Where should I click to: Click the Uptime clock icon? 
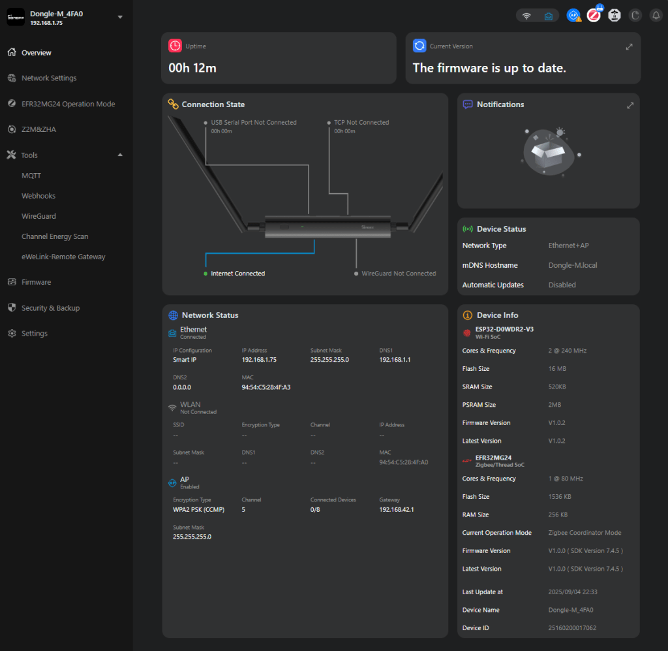[175, 46]
